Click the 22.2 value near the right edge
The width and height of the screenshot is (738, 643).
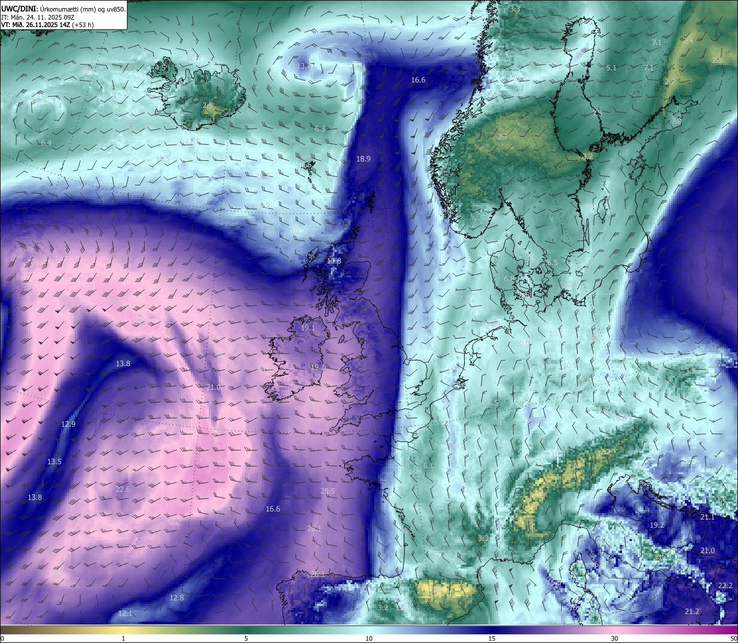click(725, 585)
